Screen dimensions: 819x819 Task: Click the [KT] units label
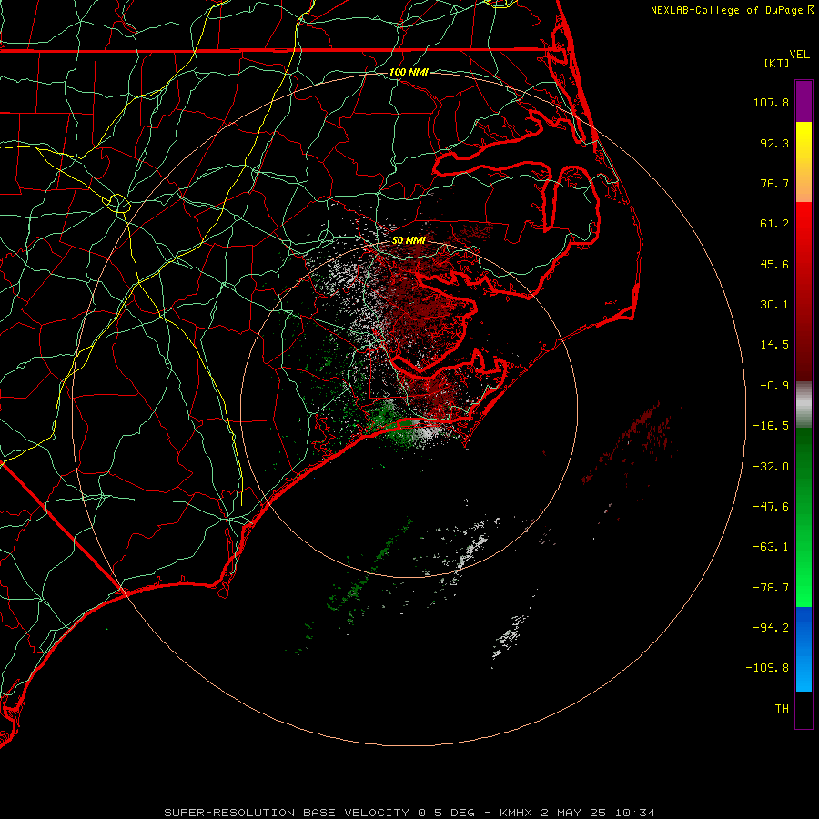[777, 63]
